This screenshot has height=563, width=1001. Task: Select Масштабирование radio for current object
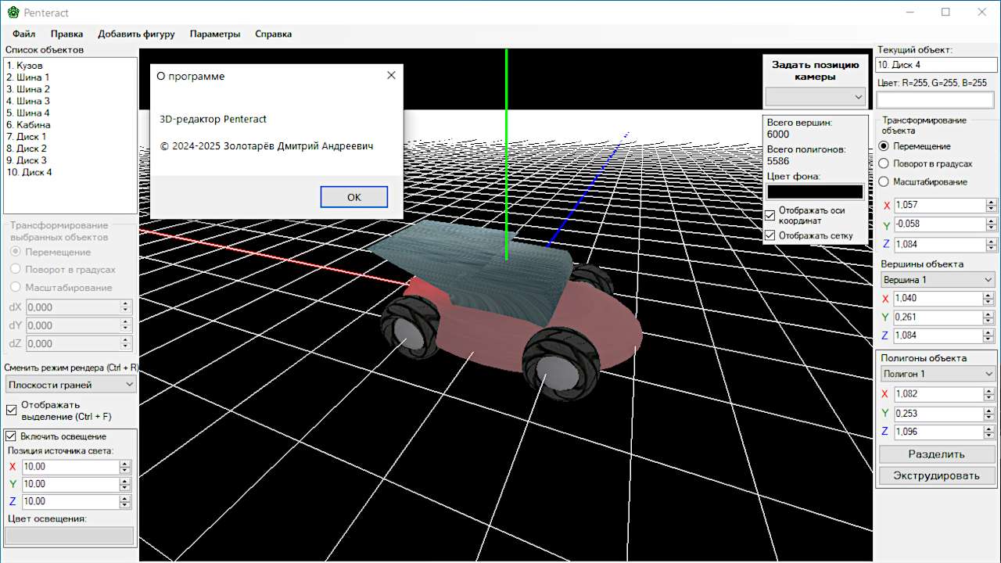884,181
